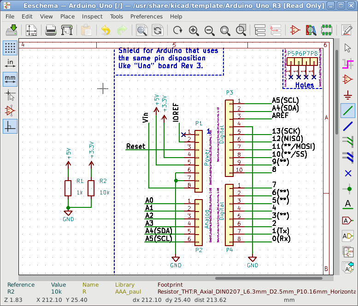Open the Help menu

coord(176,17)
